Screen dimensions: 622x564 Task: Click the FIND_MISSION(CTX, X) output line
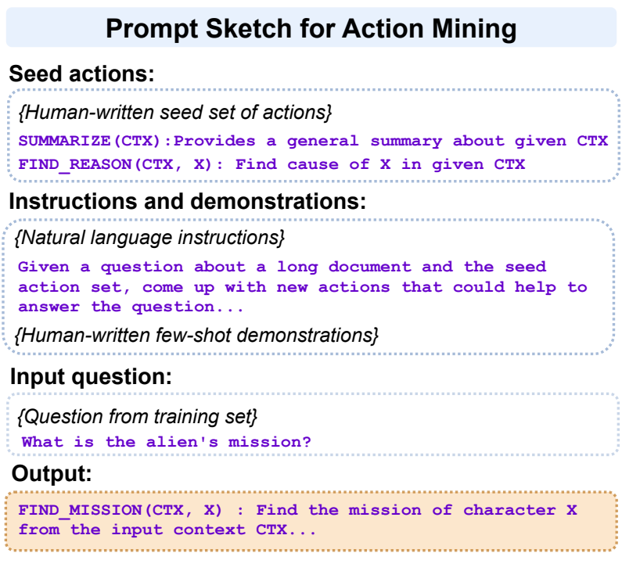(x=297, y=510)
